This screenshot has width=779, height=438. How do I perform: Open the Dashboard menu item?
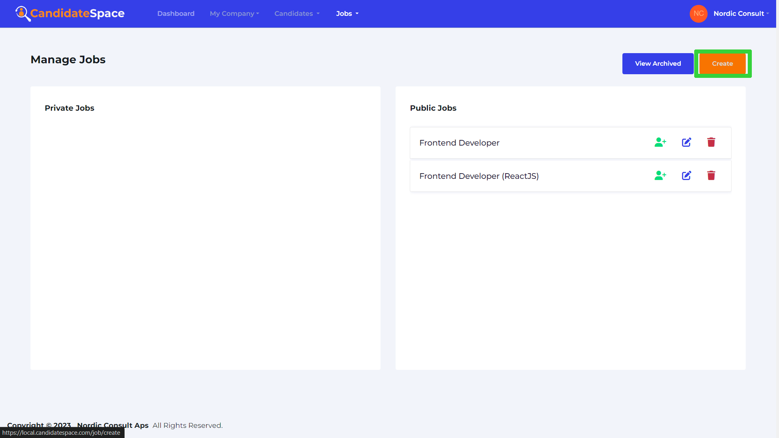pyautogui.click(x=176, y=13)
